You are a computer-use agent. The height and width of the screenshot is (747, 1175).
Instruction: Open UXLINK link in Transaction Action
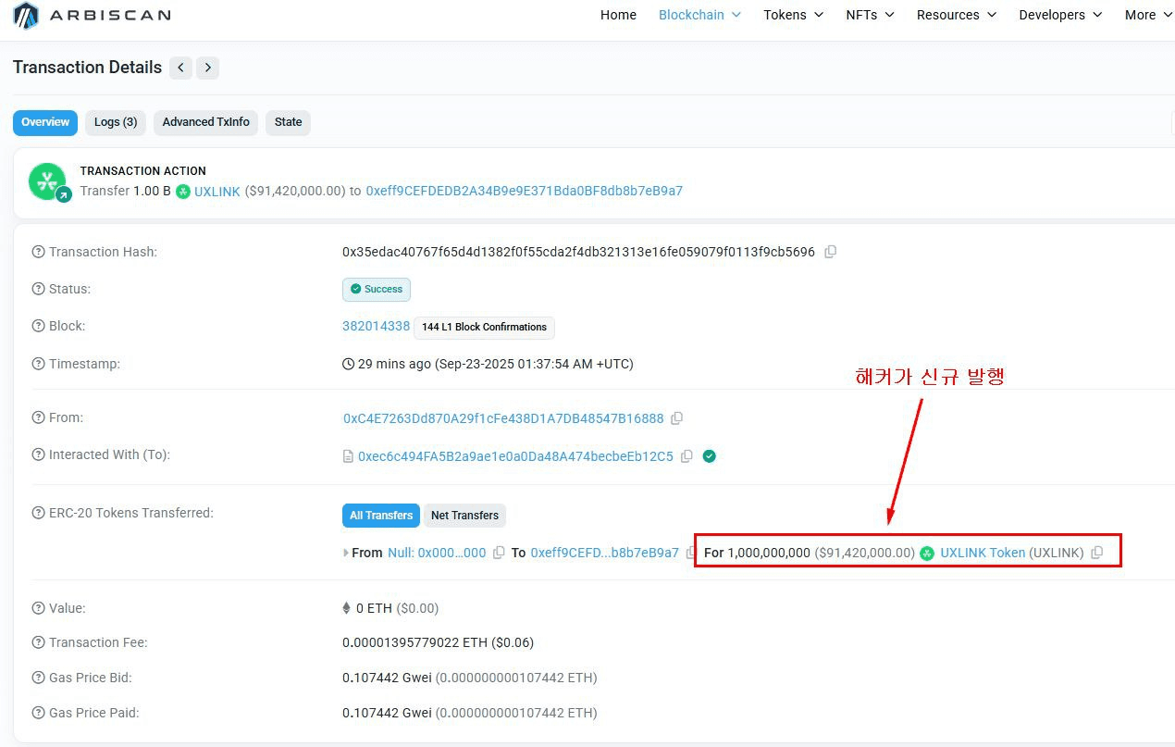click(x=217, y=192)
